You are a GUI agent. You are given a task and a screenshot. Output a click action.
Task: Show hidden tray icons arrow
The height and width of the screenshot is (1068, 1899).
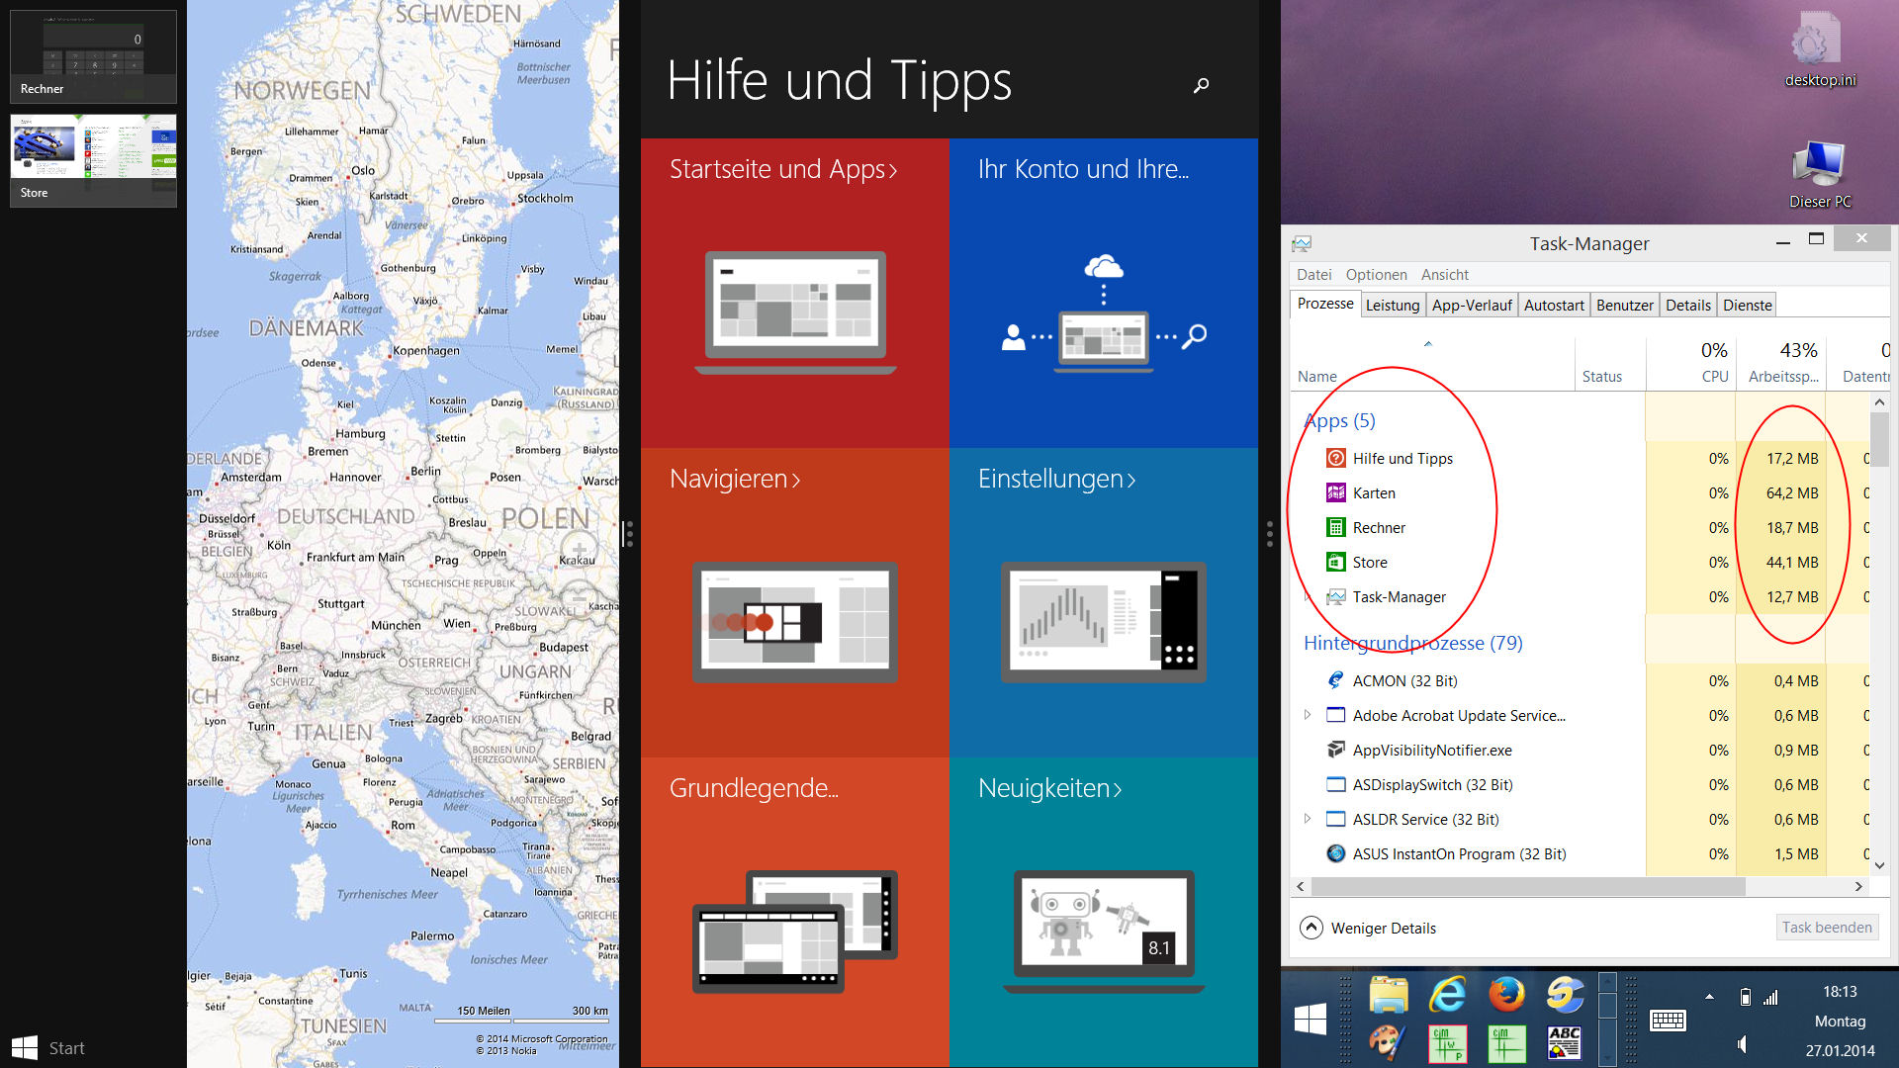pyautogui.click(x=1709, y=997)
